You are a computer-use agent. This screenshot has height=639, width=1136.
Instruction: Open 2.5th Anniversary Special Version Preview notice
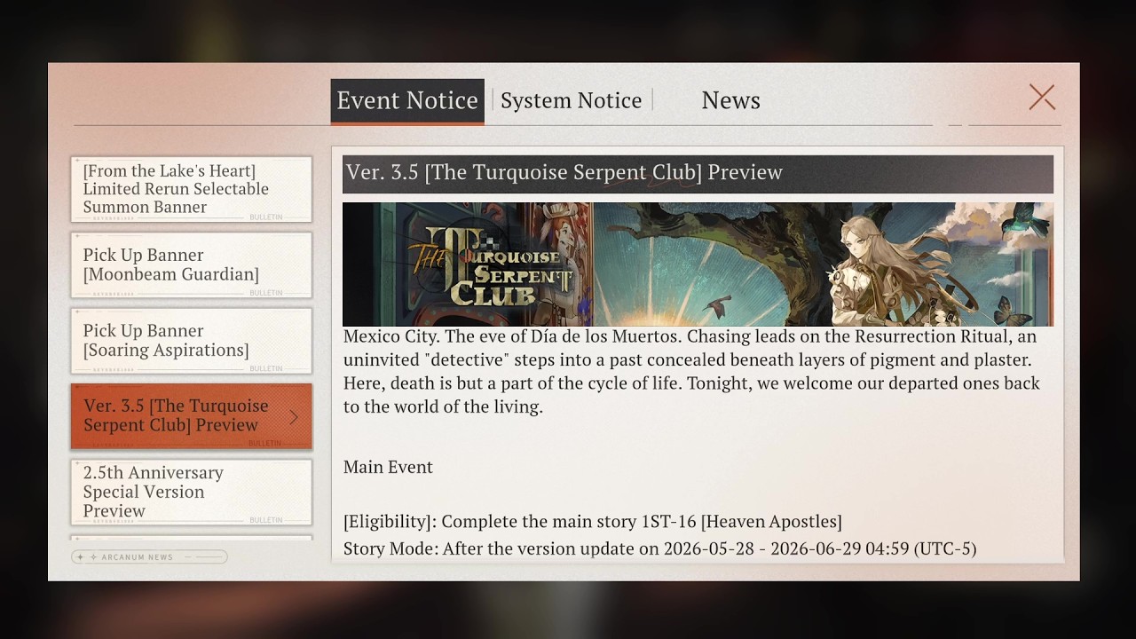pos(192,491)
